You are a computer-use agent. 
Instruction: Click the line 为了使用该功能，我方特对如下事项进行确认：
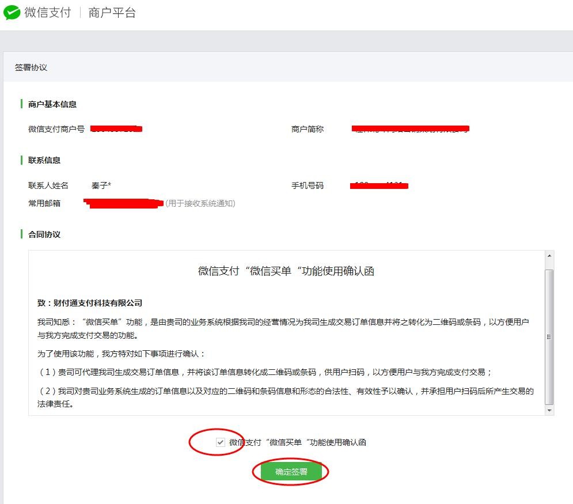(x=122, y=354)
